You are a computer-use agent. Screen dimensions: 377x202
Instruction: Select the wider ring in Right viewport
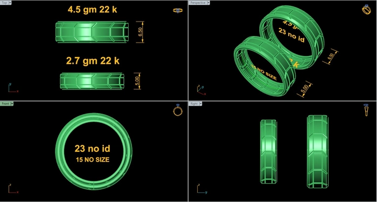click(x=318, y=151)
